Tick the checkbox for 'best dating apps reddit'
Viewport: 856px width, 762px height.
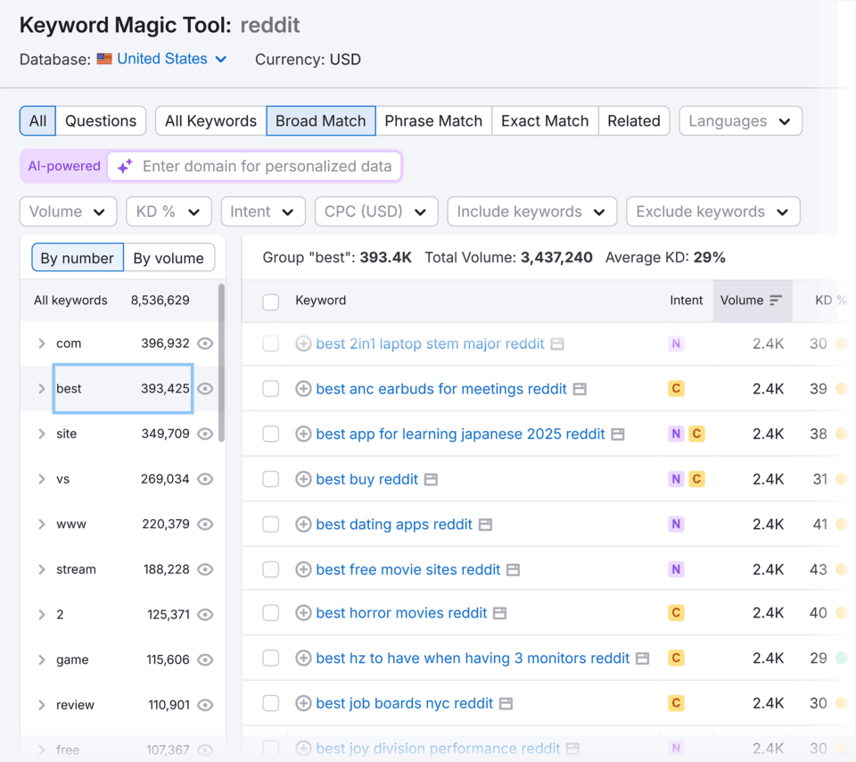click(x=270, y=525)
